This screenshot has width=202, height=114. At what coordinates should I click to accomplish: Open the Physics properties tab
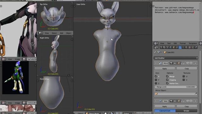196,47
